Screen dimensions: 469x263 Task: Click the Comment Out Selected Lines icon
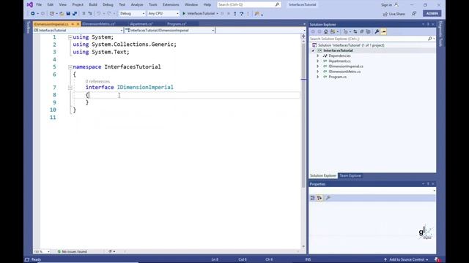(x=84, y=14)
